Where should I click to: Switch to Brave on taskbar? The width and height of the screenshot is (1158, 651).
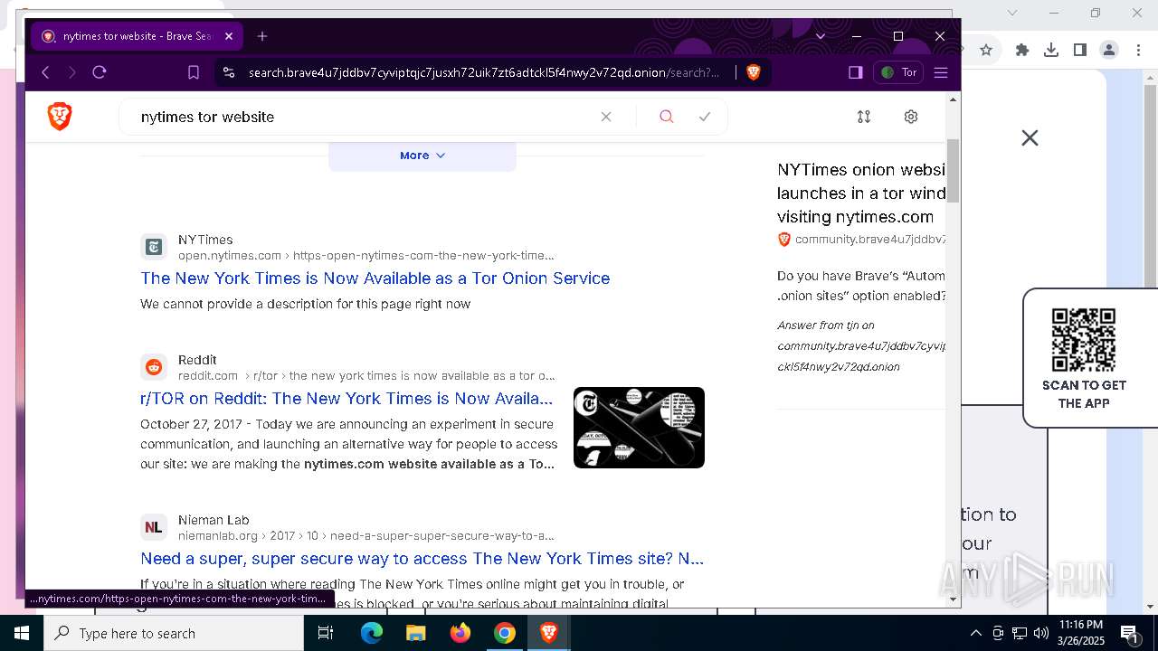[548, 633]
